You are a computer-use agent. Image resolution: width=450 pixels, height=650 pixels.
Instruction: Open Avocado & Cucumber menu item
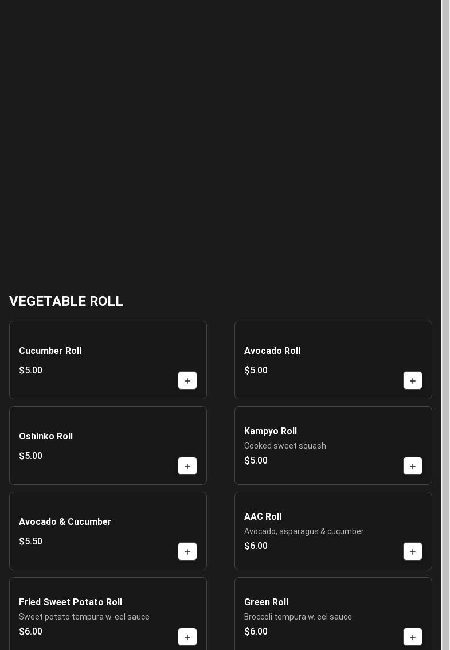(x=65, y=522)
